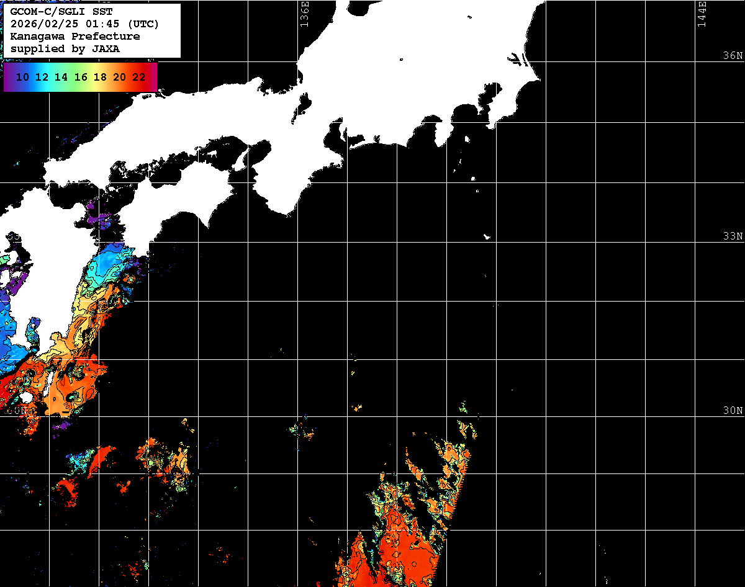Click the 18 value on color scale
Viewport: 745px width, 587px height.
(100, 77)
